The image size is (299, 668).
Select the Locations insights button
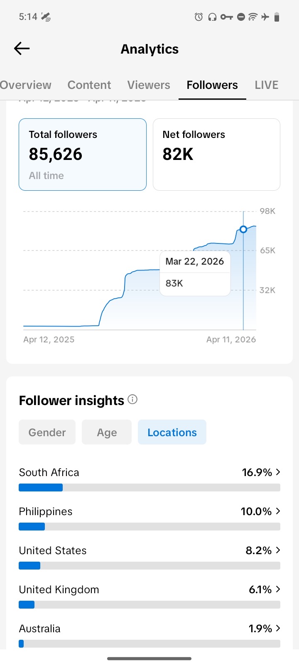tap(172, 432)
